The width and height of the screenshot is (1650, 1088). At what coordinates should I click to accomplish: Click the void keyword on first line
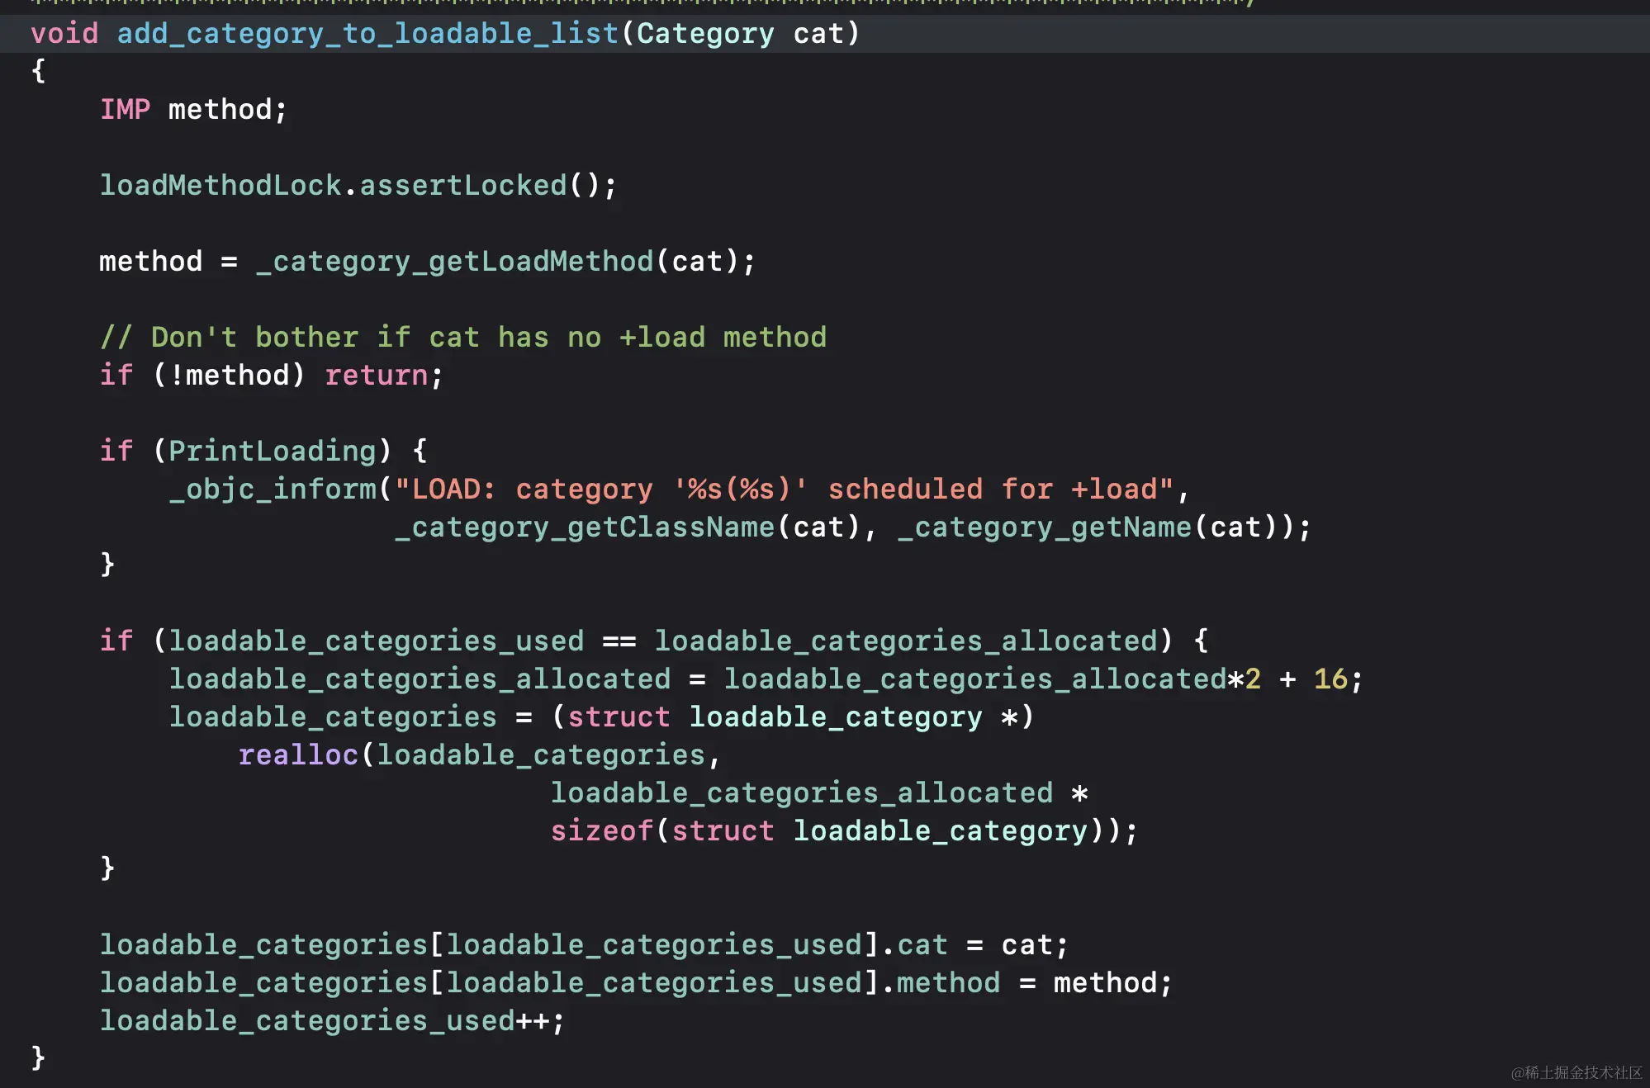(64, 34)
